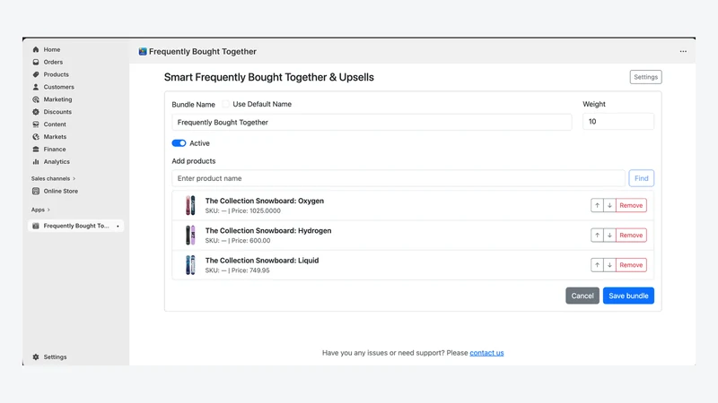Click the Bundle Name text field
This screenshot has height=403, width=718.
coord(372,122)
